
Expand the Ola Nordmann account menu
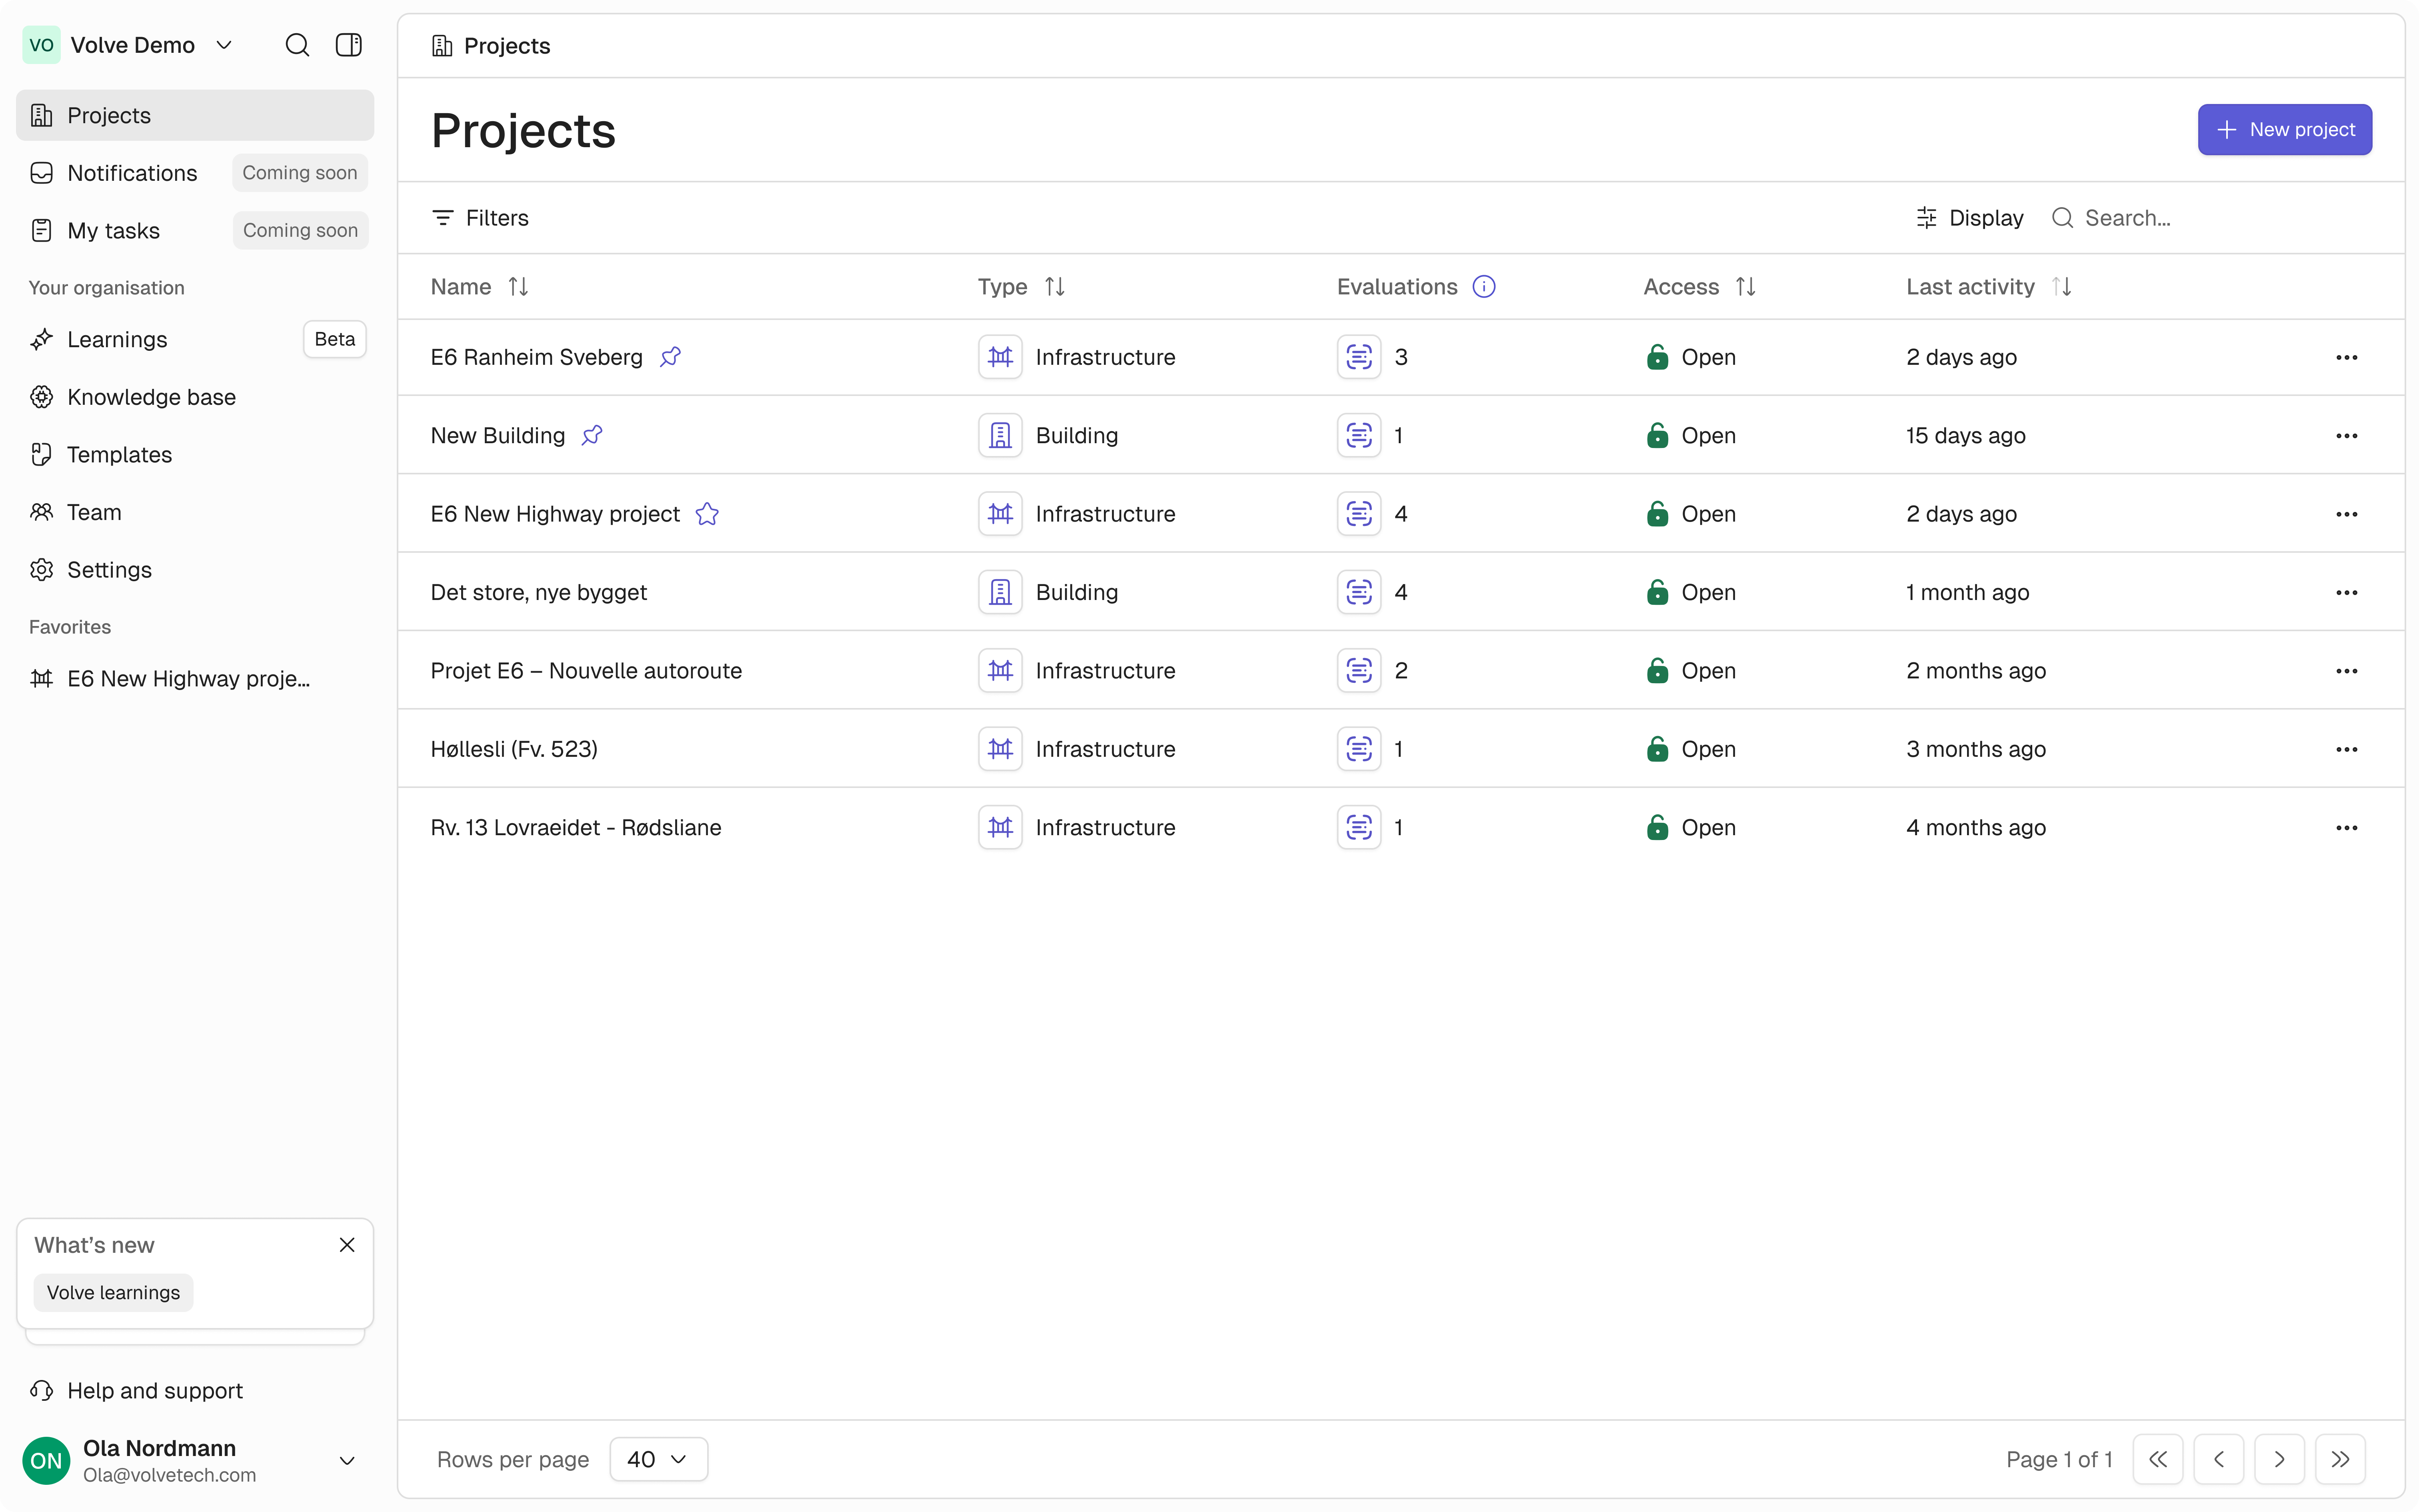347,1461
